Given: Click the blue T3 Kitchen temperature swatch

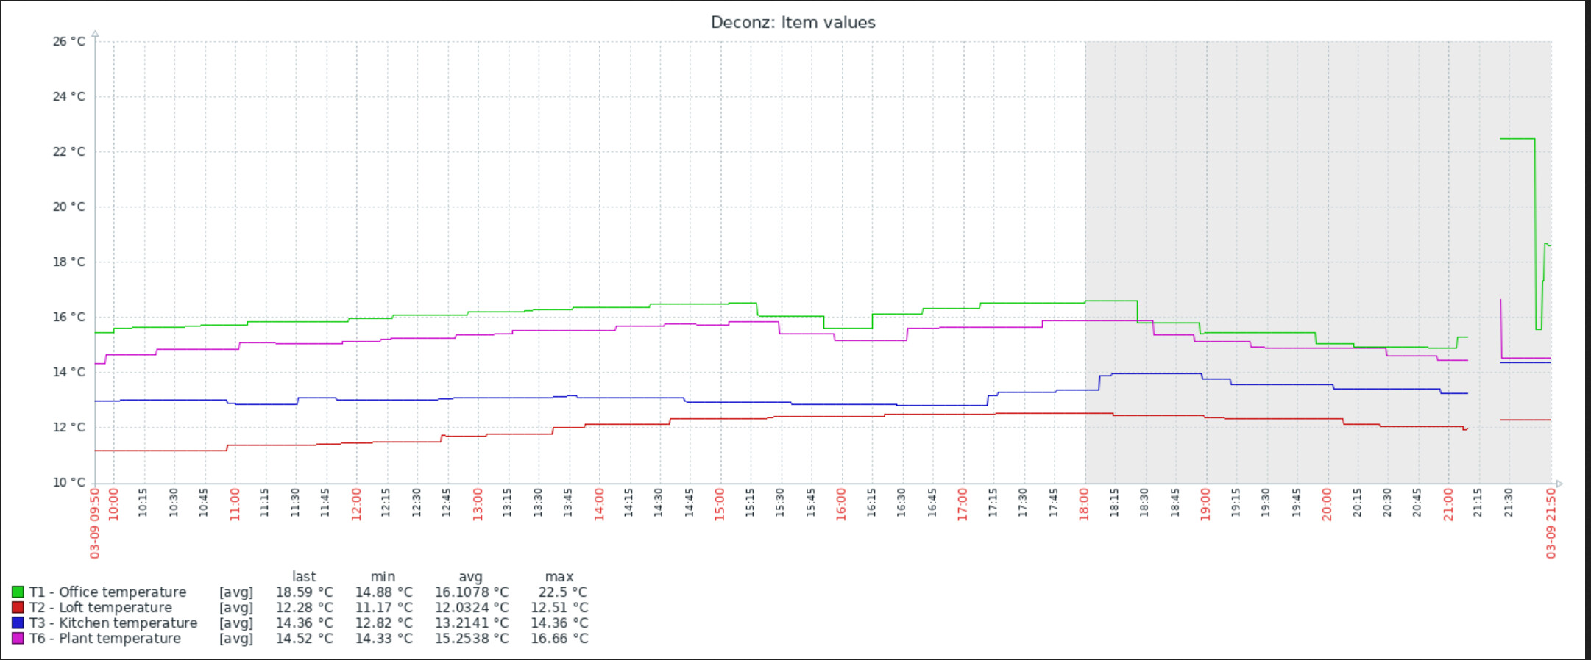Looking at the screenshot, I should click(18, 623).
